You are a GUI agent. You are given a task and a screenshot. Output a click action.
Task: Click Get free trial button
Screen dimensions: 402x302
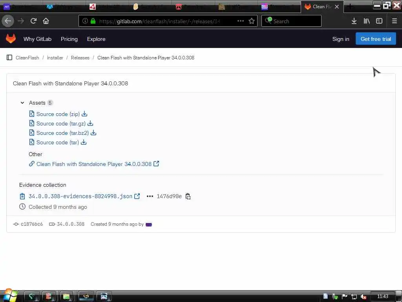376,39
